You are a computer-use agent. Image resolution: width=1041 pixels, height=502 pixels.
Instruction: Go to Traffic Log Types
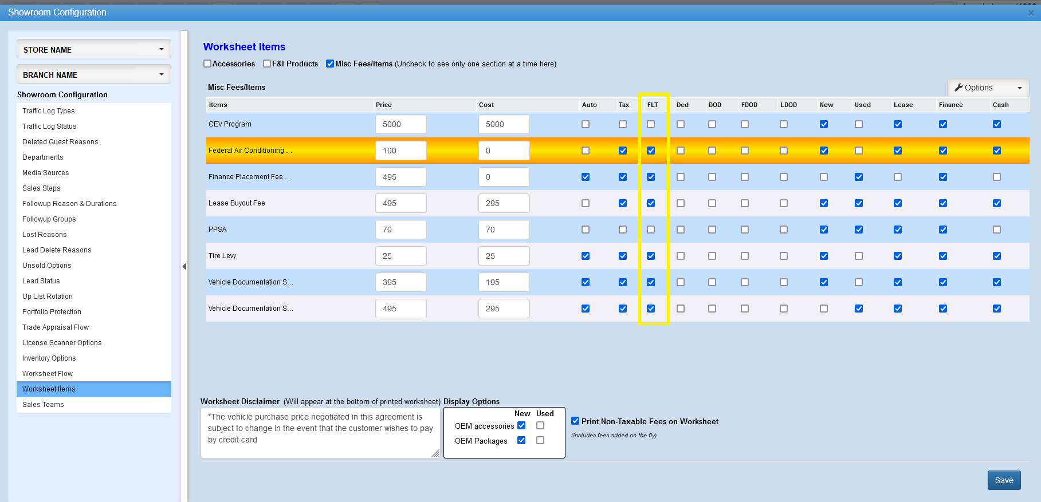click(49, 111)
